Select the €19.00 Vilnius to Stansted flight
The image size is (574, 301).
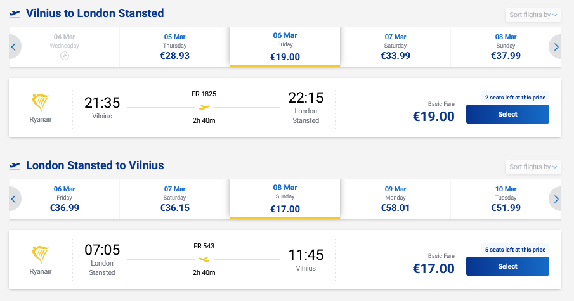tap(507, 114)
